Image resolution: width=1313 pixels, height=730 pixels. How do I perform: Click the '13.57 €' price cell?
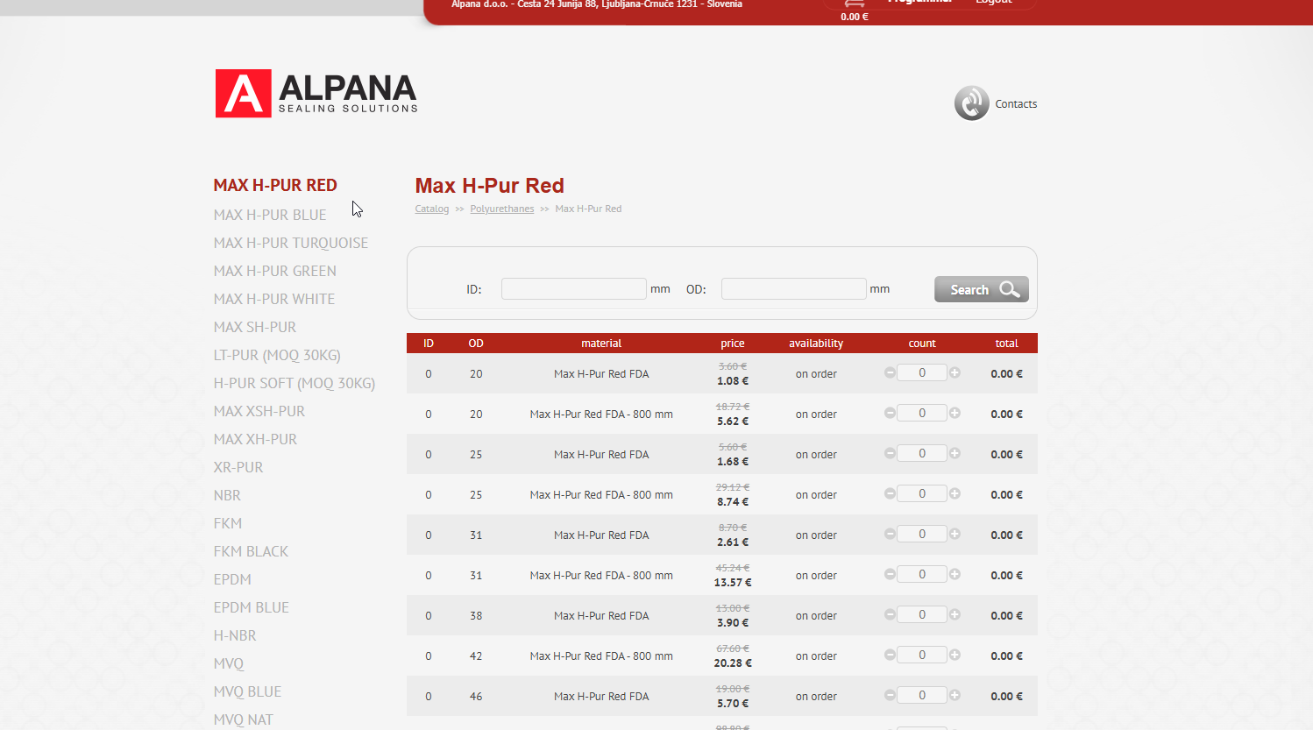[x=733, y=582]
